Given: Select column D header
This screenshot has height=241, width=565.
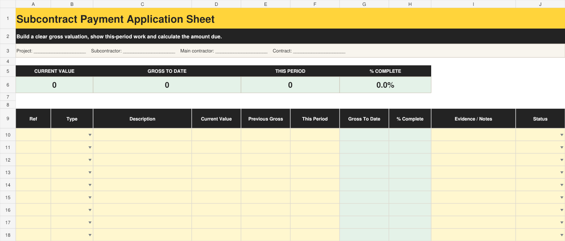Looking at the screenshot, I should coord(216,4).
